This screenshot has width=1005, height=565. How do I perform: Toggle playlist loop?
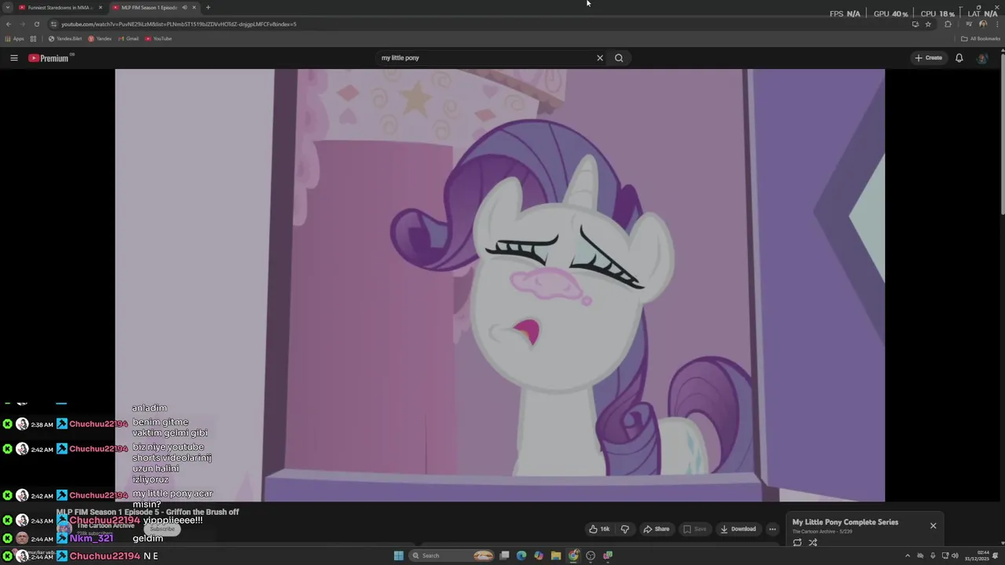click(x=798, y=542)
